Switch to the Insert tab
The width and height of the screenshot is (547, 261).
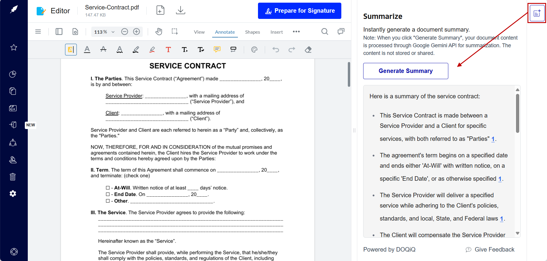[277, 32]
